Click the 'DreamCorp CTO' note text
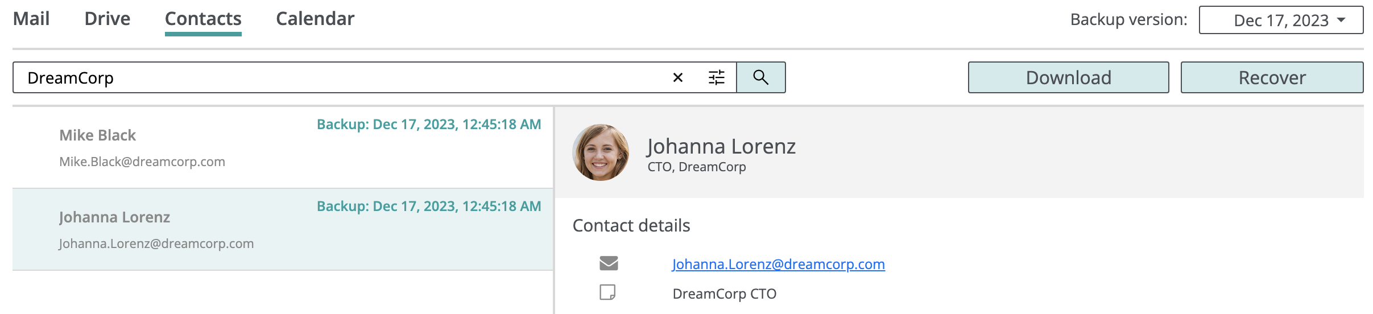This screenshot has width=1373, height=314. point(724,294)
